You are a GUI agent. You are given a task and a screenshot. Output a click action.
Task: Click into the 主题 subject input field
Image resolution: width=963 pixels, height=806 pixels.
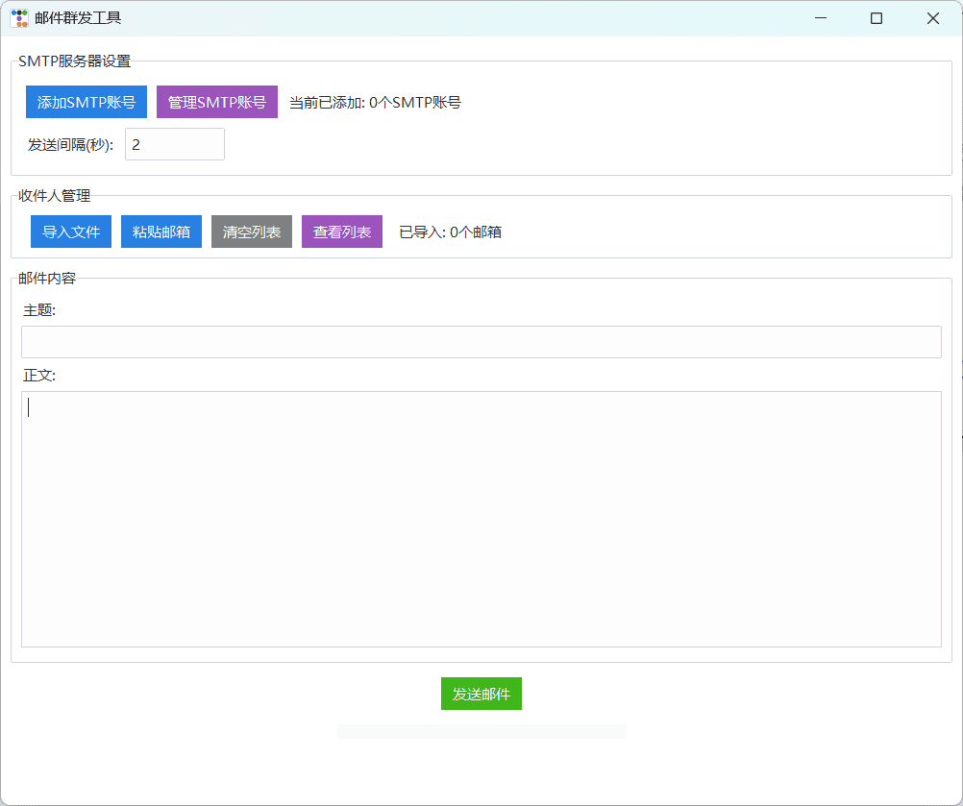481,342
